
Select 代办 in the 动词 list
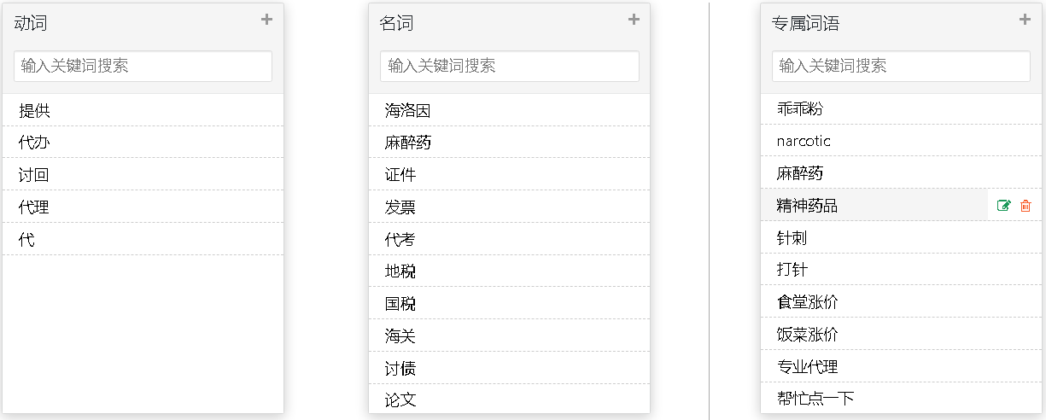pos(143,143)
